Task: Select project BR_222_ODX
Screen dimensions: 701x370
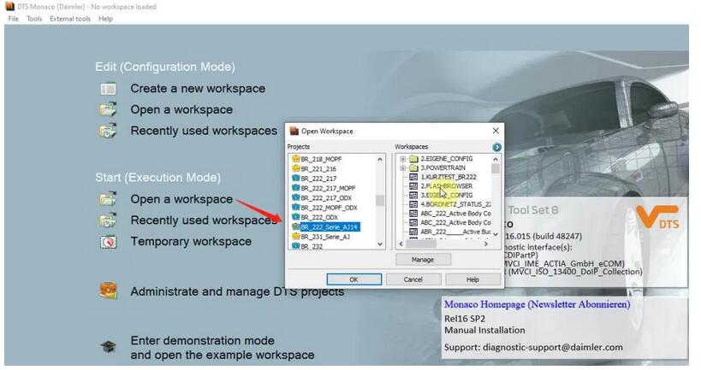Action: (x=319, y=217)
